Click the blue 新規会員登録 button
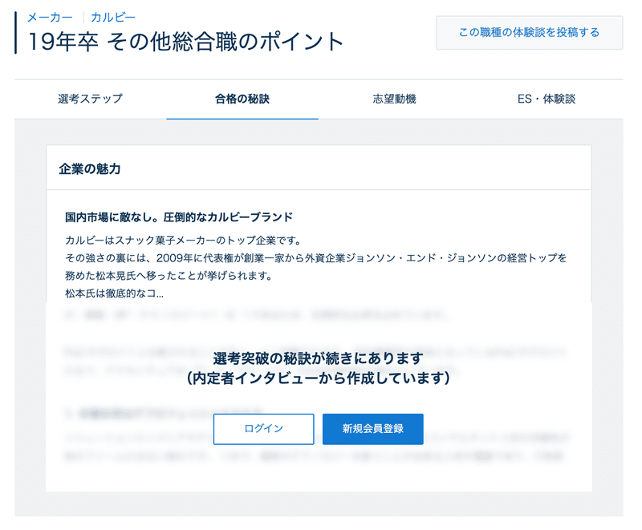The width and height of the screenshot is (642, 530). (x=372, y=429)
